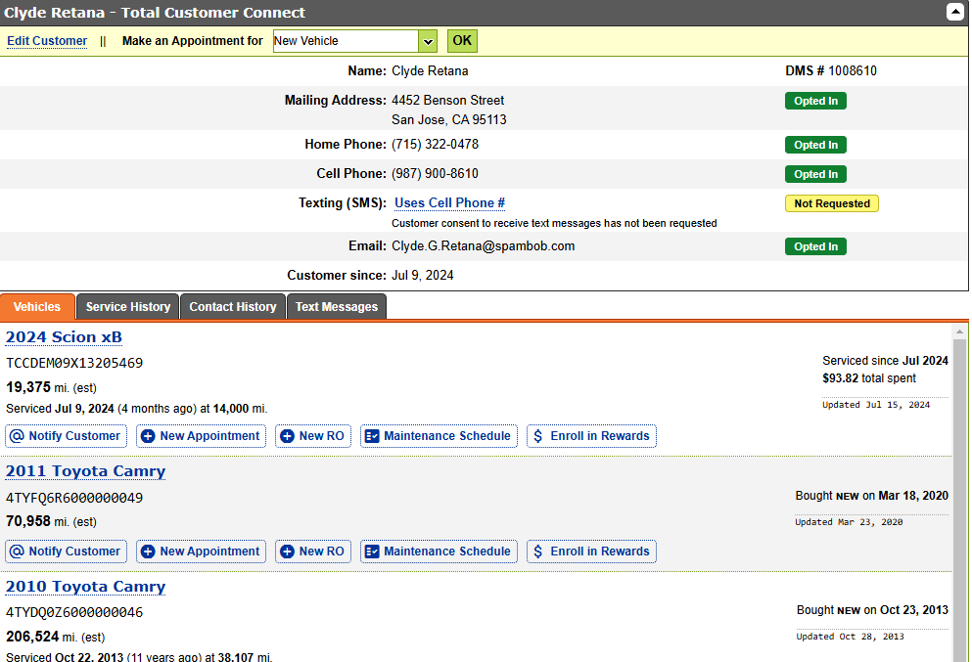This screenshot has height=662, width=972.
Task: Open the Make an Appointment vehicle dropdown
Action: [x=427, y=41]
